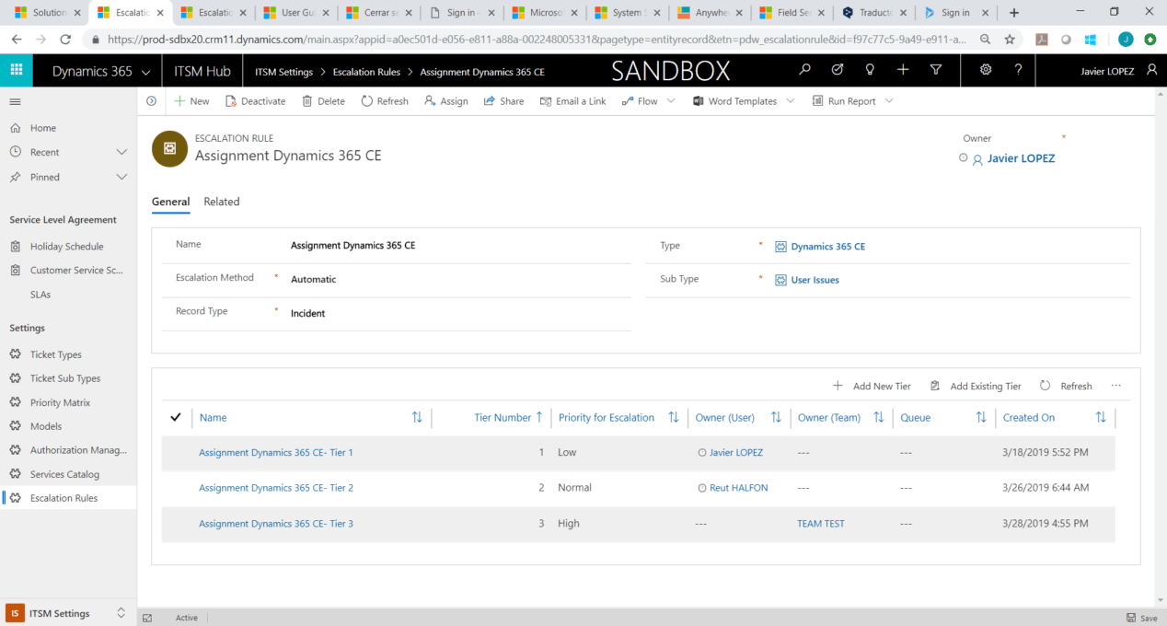The width and height of the screenshot is (1167, 626).
Task: Click the lightbulb assistant icon
Action: click(870, 70)
